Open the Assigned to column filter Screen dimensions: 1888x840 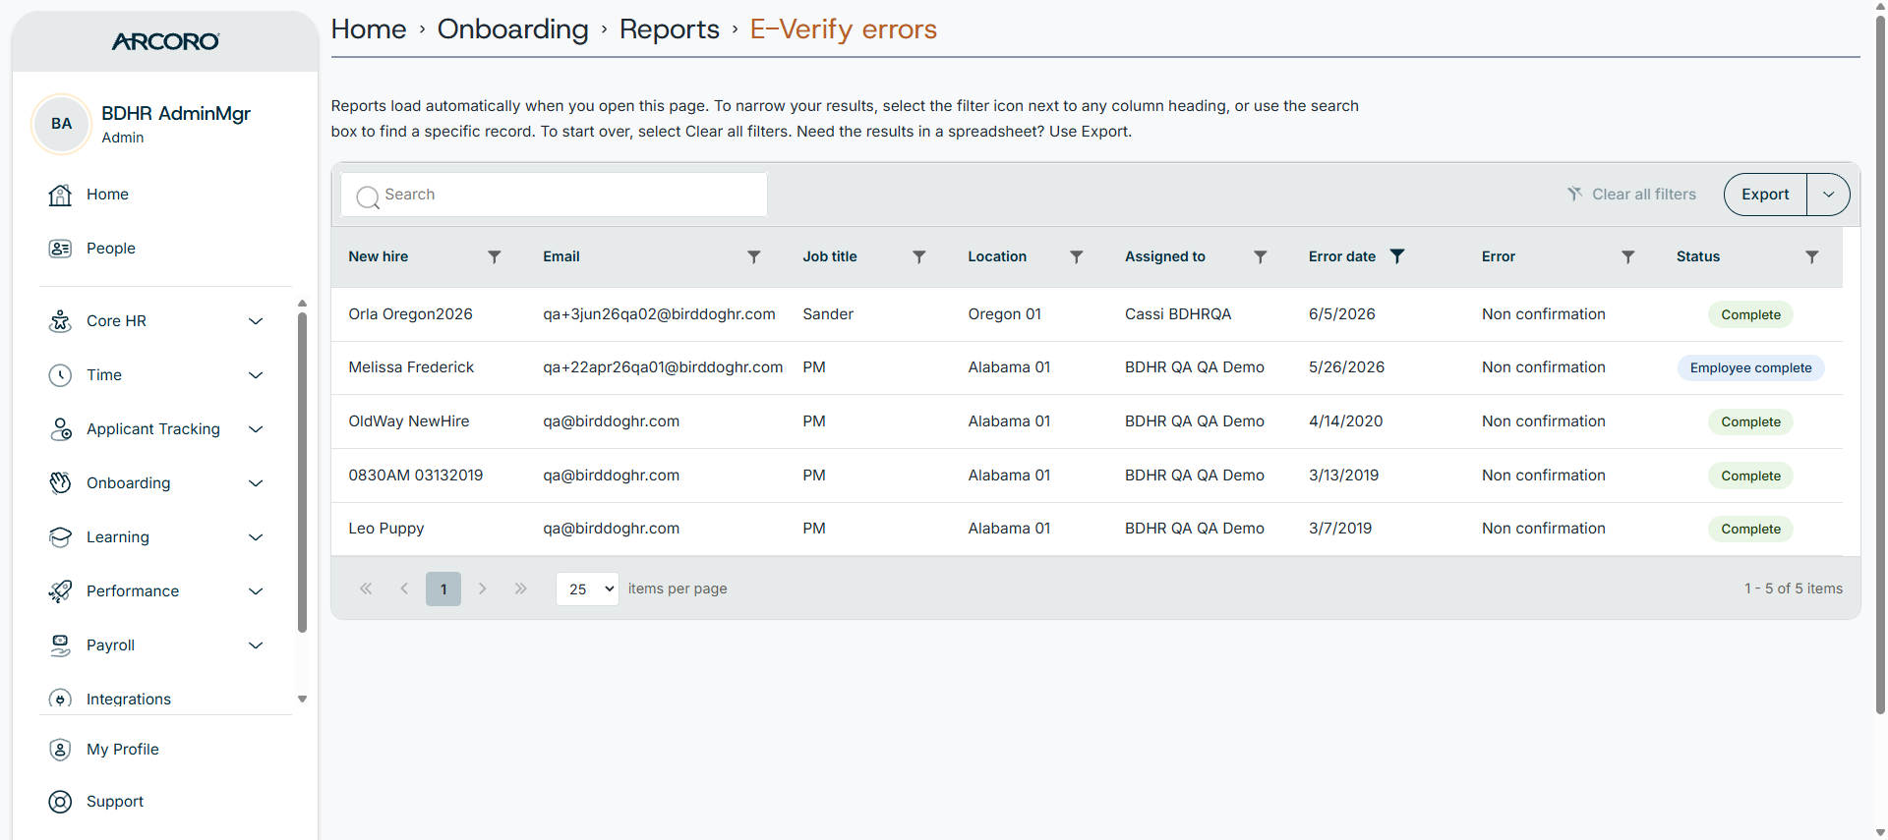1260,256
